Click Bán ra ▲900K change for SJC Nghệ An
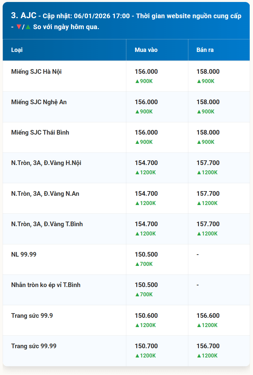 tap(206, 112)
